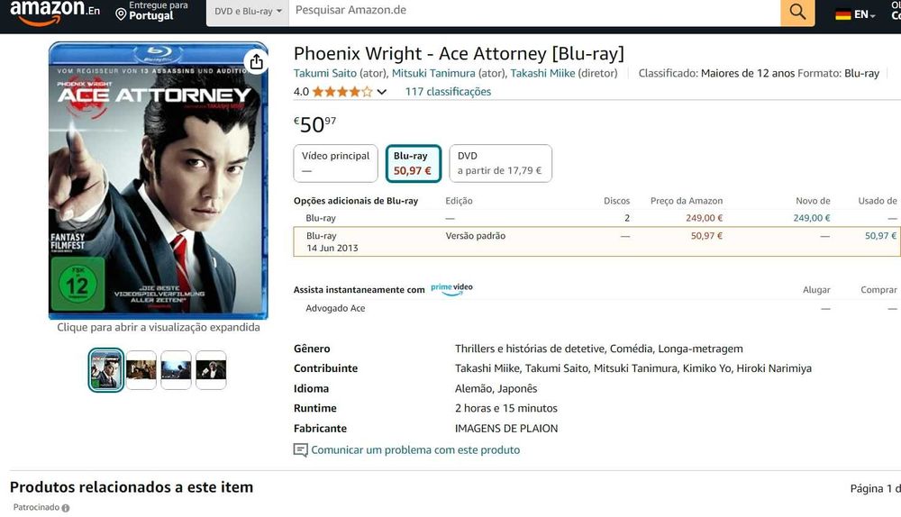Click the Amazon search input field

532,11
